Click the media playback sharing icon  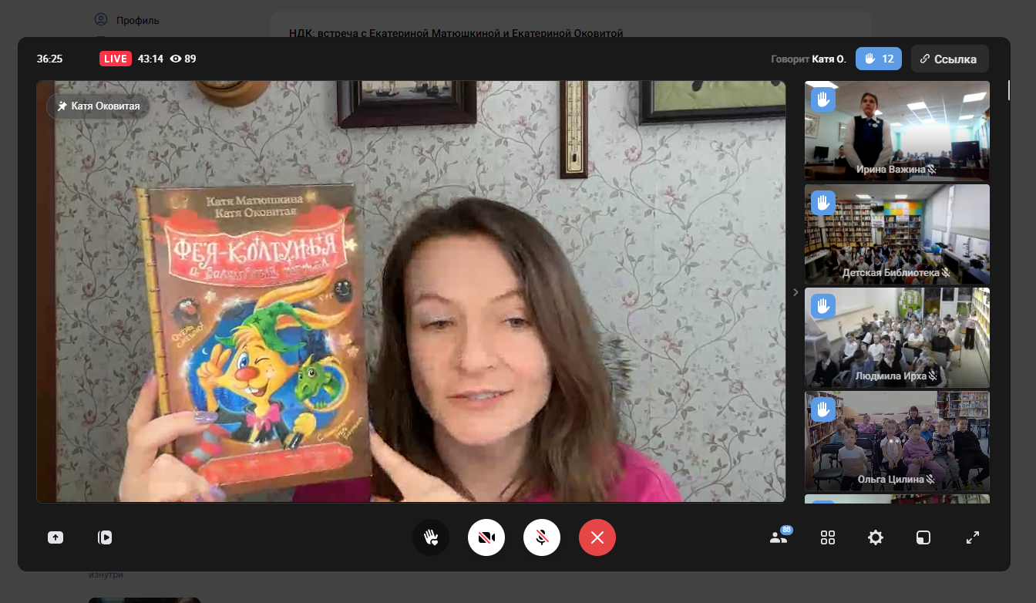tap(105, 537)
